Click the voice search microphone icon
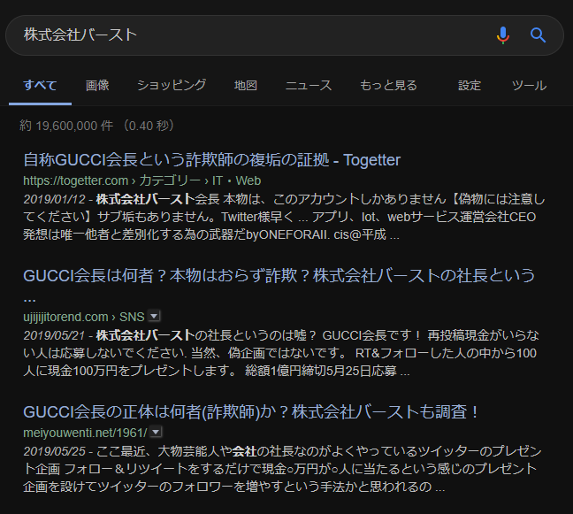Viewport: 573px width, 514px height. 503,35
